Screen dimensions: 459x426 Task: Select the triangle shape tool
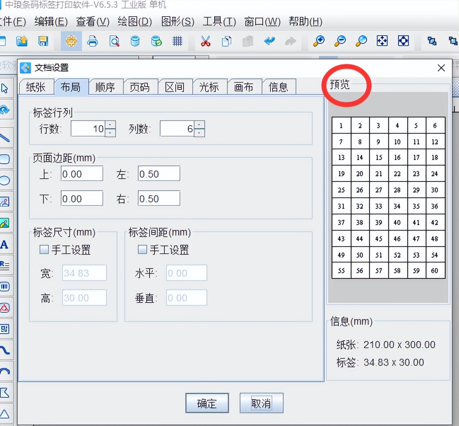[5, 414]
